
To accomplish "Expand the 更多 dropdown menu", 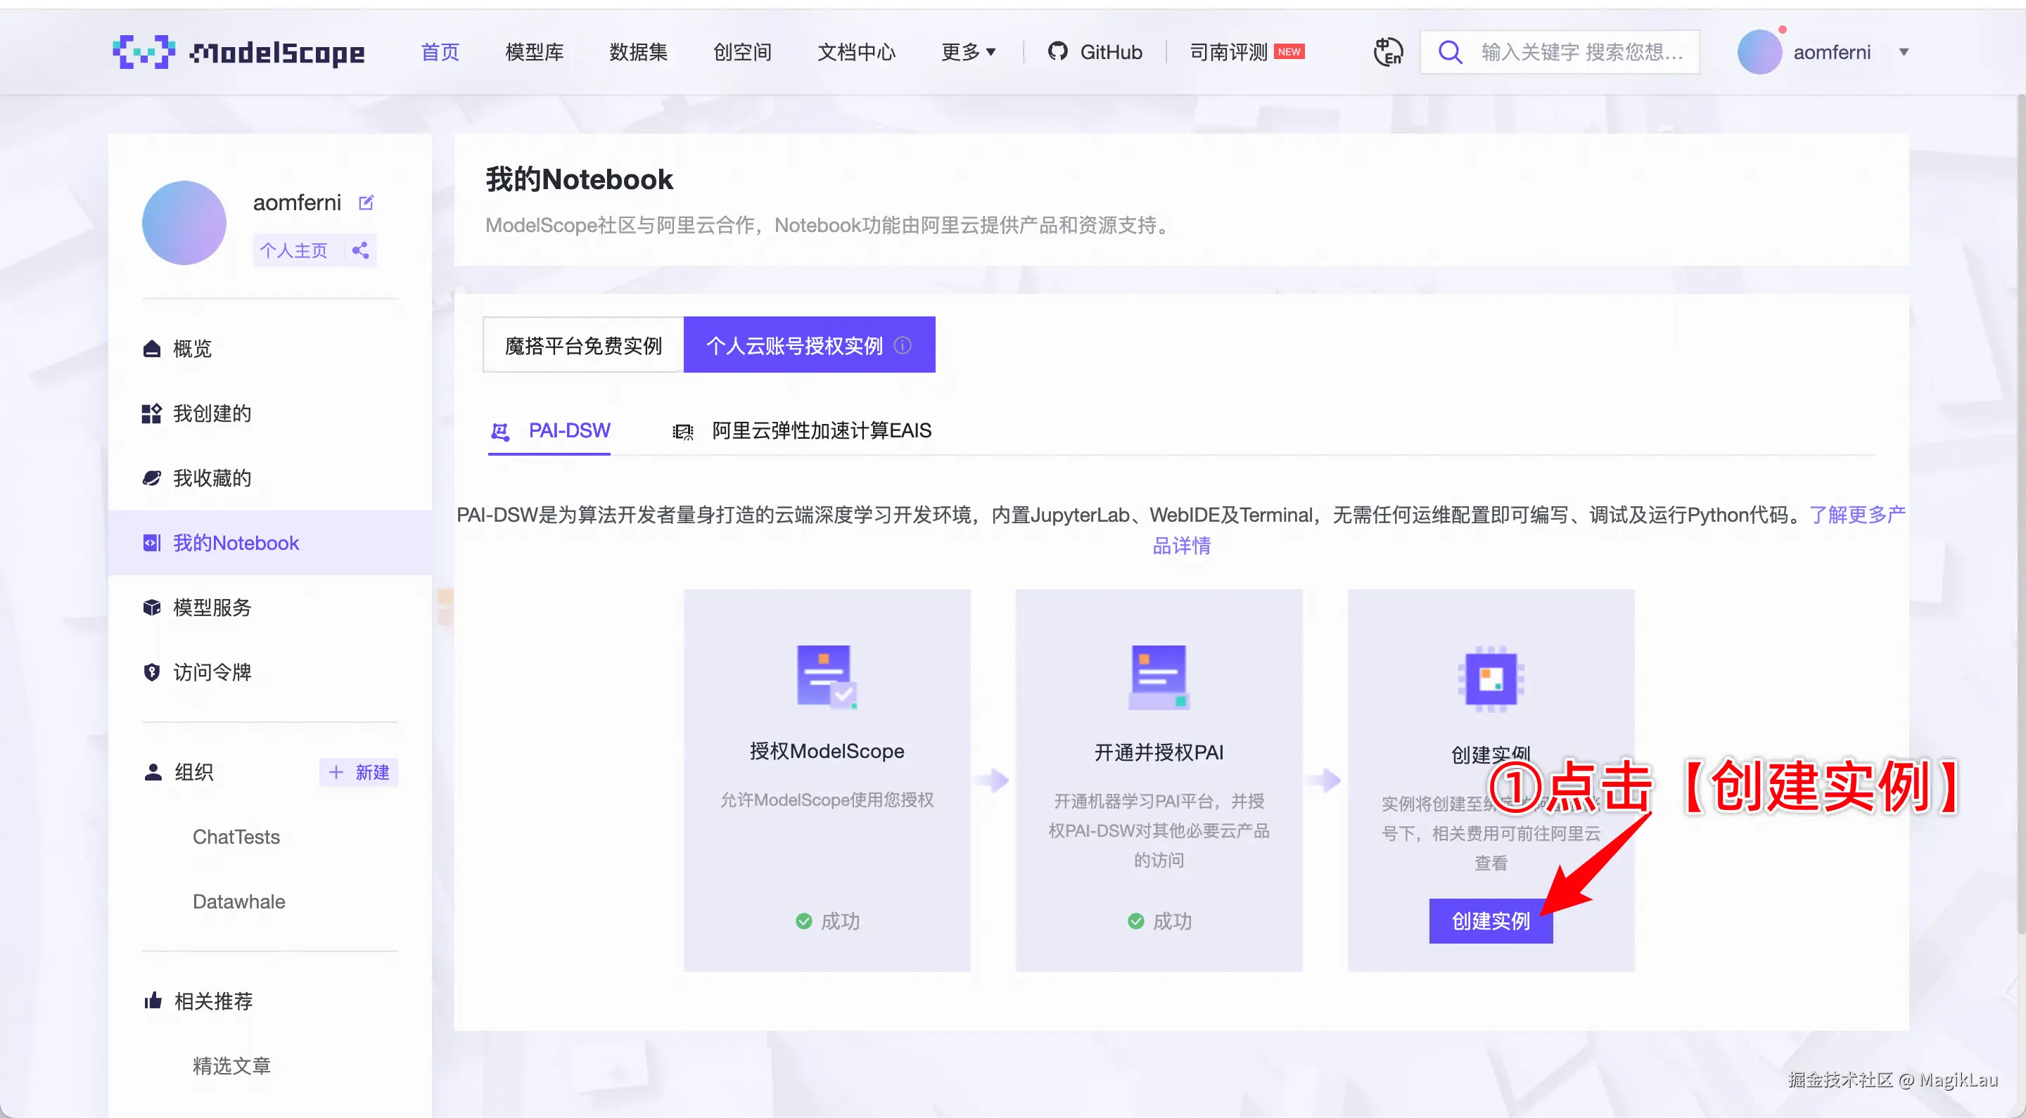I will click(968, 52).
